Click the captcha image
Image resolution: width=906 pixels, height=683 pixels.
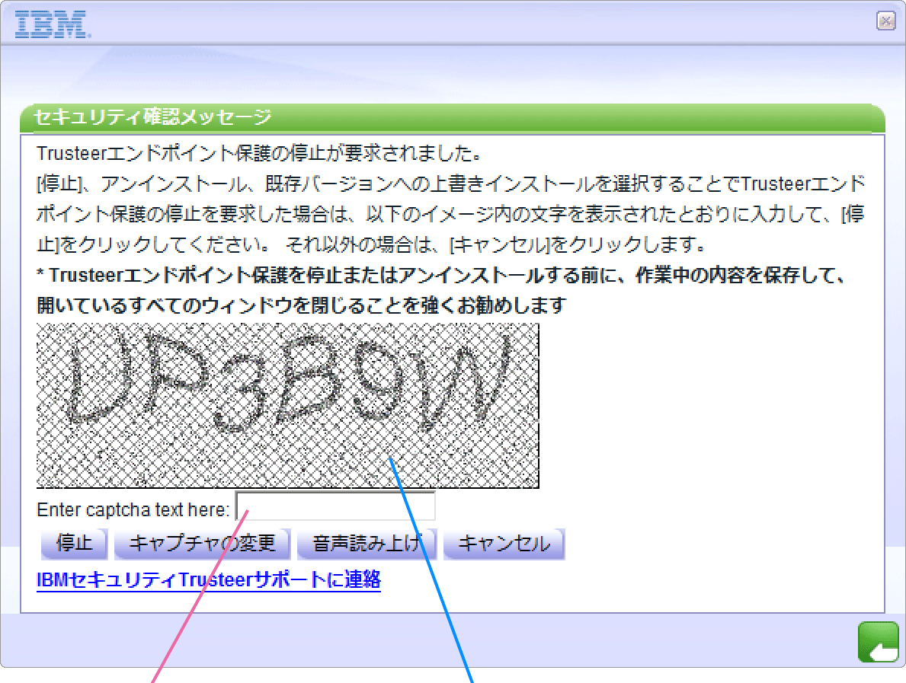pos(288,405)
